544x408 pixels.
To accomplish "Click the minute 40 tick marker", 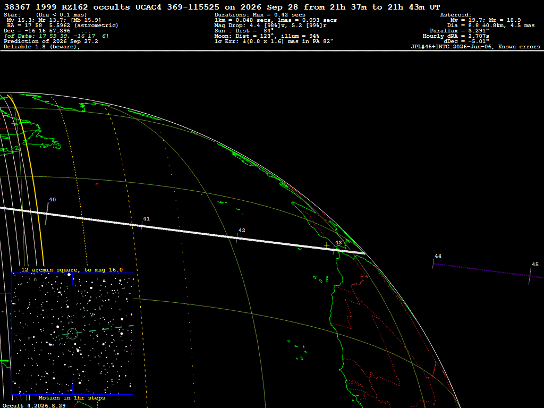I will coord(47,214).
